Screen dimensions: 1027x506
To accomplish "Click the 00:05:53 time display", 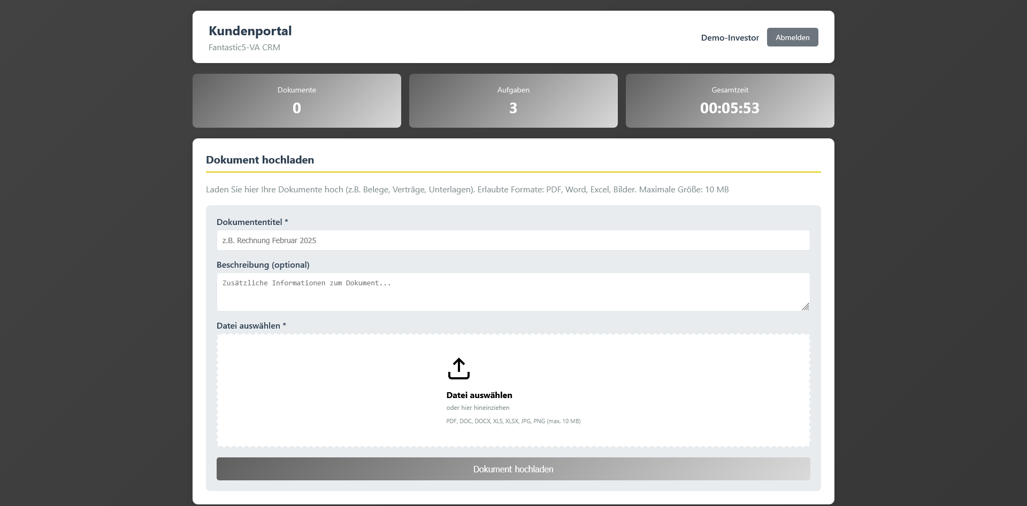I will [730, 108].
